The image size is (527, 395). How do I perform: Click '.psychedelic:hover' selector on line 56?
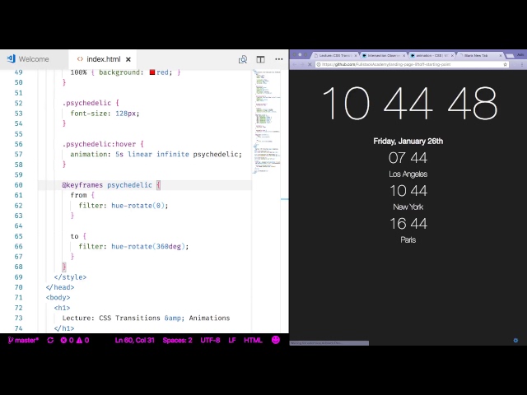click(99, 144)
